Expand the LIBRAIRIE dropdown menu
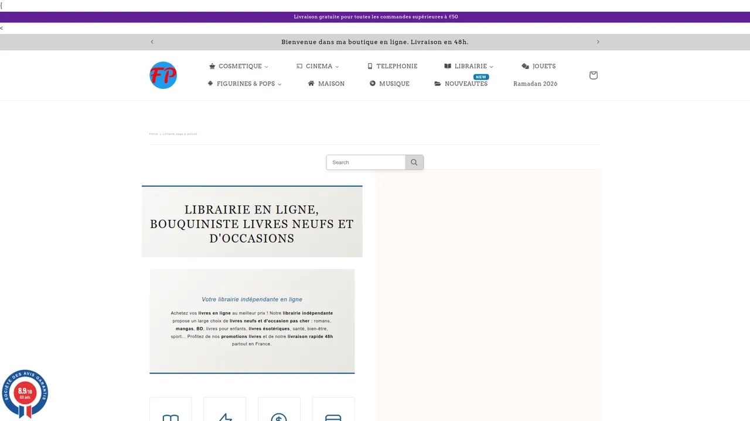The image size is (750, 421). (x=469, y=66)
